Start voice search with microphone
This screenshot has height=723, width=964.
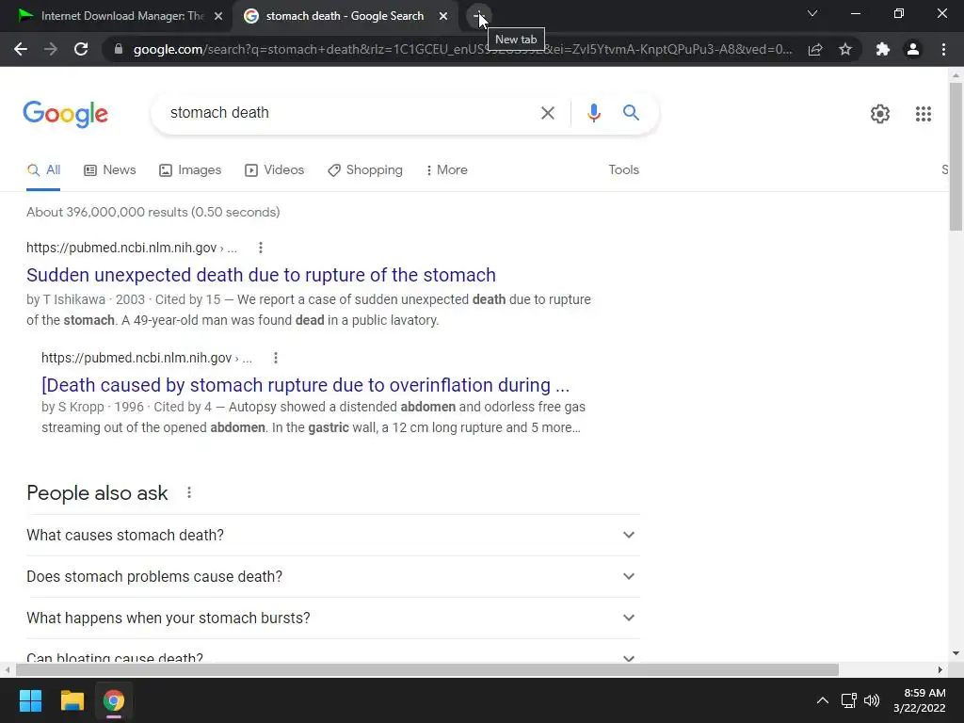point(593,113)
